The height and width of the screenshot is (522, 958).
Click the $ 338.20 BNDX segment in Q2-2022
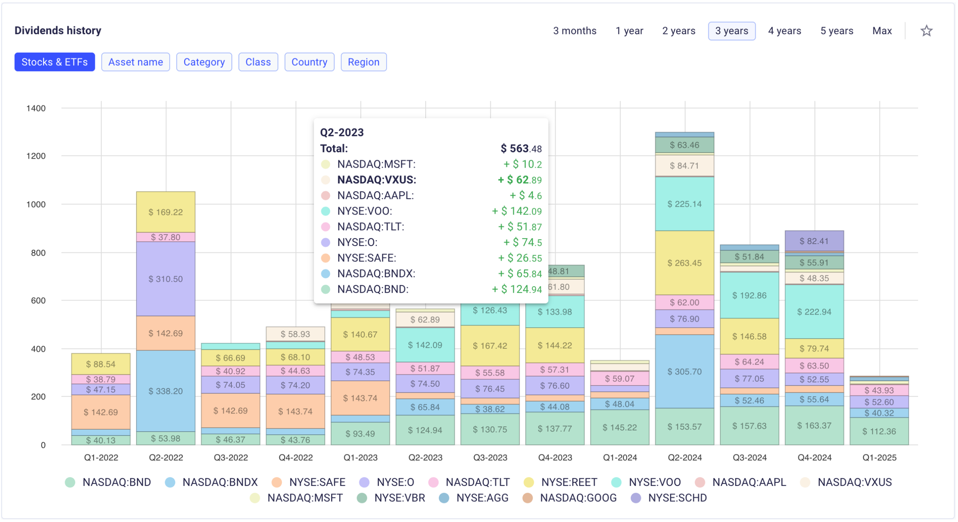(166, 391)
